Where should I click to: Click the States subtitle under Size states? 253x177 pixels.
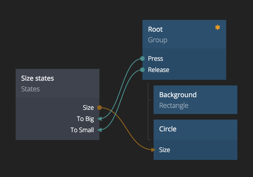coord(30,89)
